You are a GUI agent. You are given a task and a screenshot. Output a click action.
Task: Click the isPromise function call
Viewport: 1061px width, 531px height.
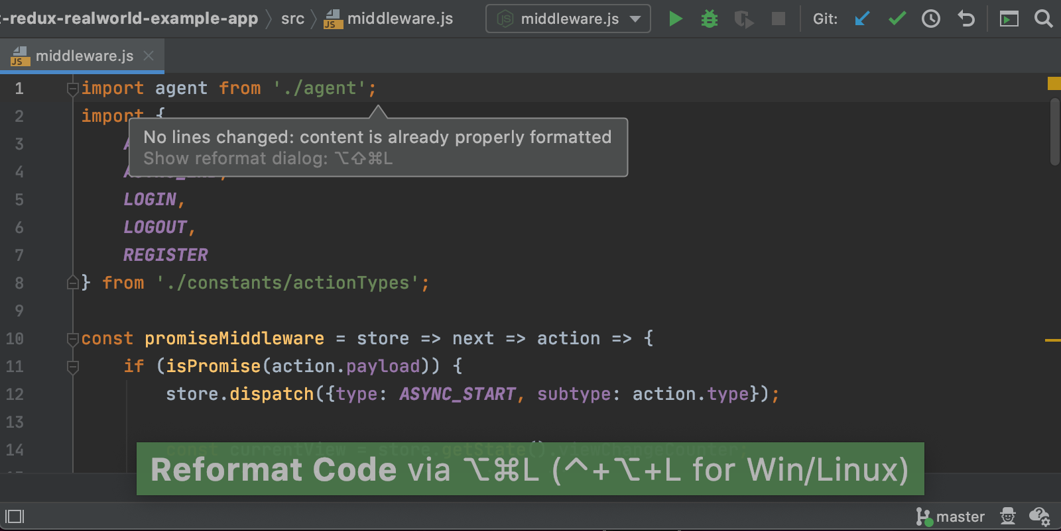coord(214,367)
